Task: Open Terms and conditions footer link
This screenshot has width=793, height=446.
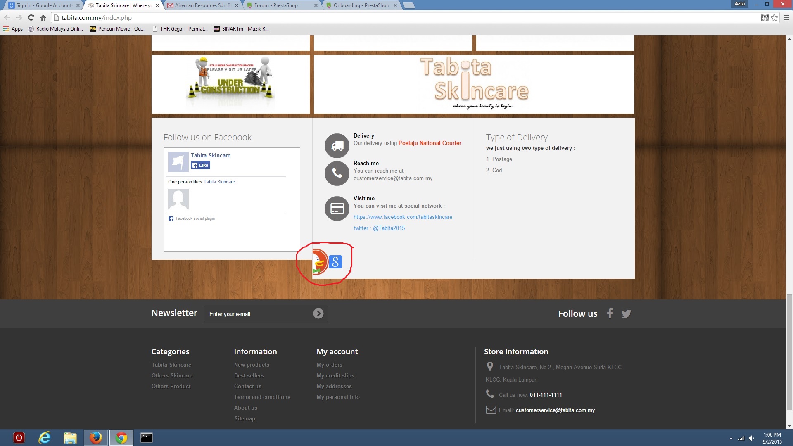Action: (262, 397)
